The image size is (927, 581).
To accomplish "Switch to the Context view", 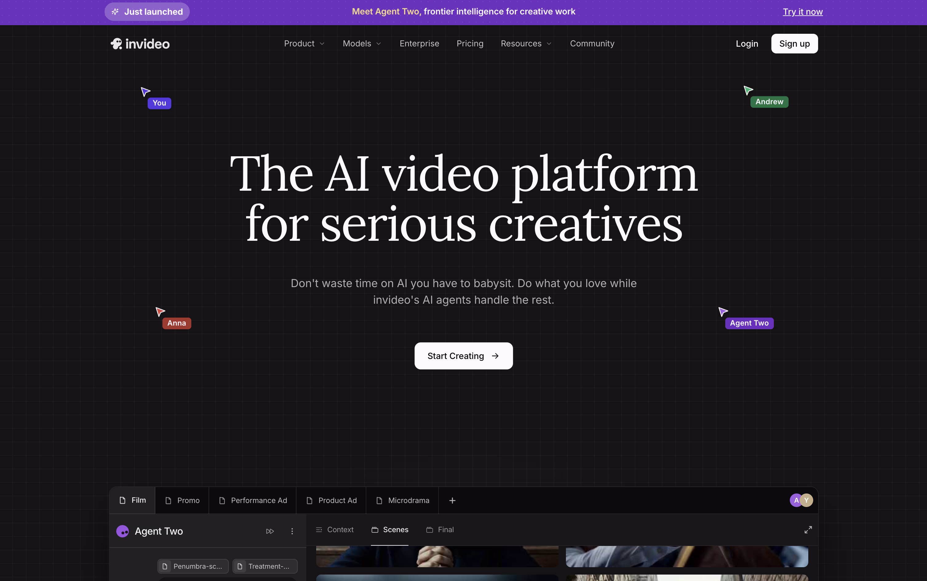I will (334, 529).
